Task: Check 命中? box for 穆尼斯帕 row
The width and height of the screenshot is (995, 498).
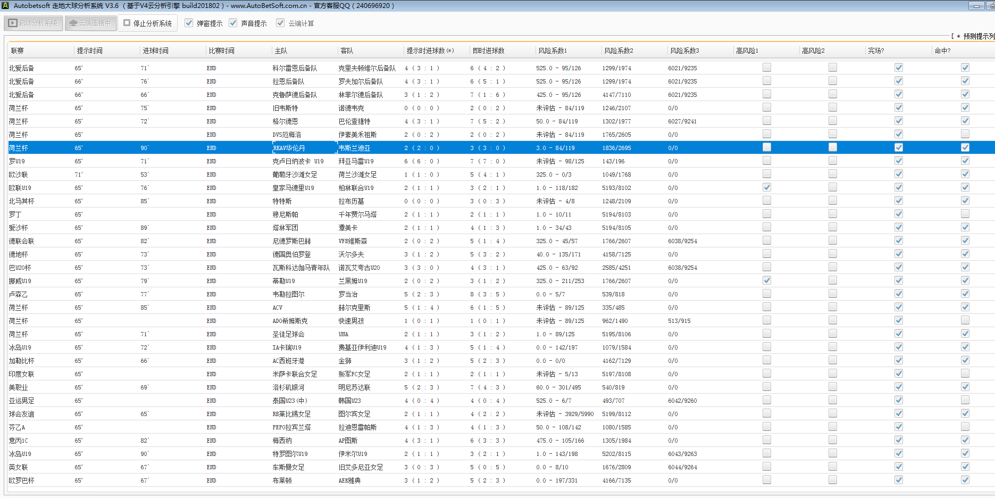Action: coord(965,214)
